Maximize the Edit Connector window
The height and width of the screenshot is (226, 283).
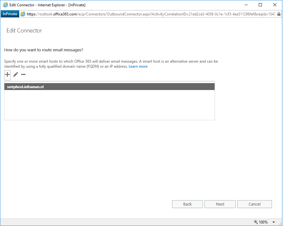260,5
